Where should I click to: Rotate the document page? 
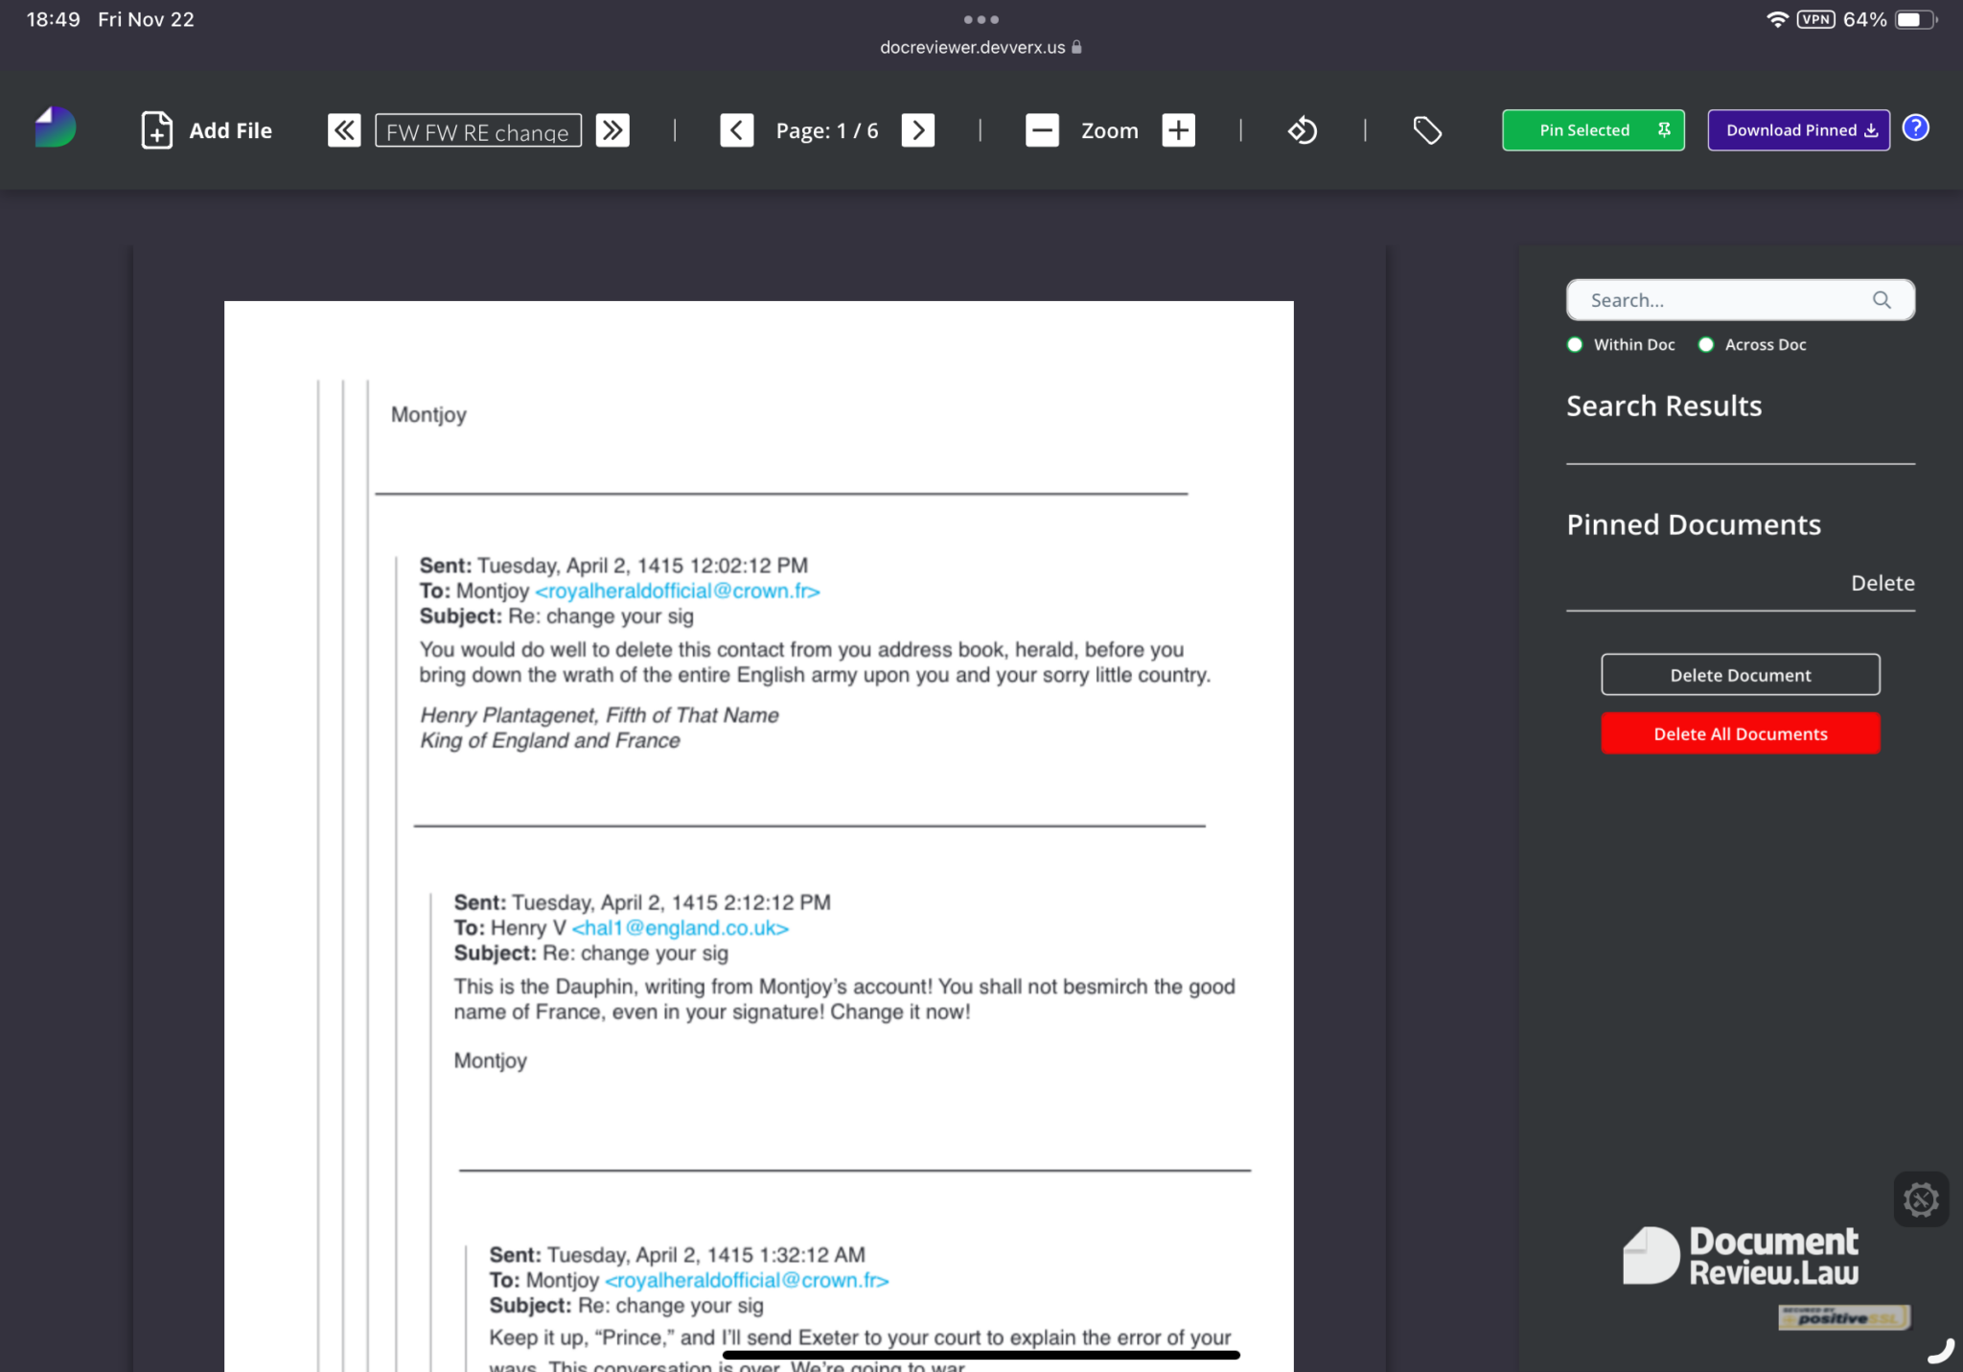click(1302, 130)
